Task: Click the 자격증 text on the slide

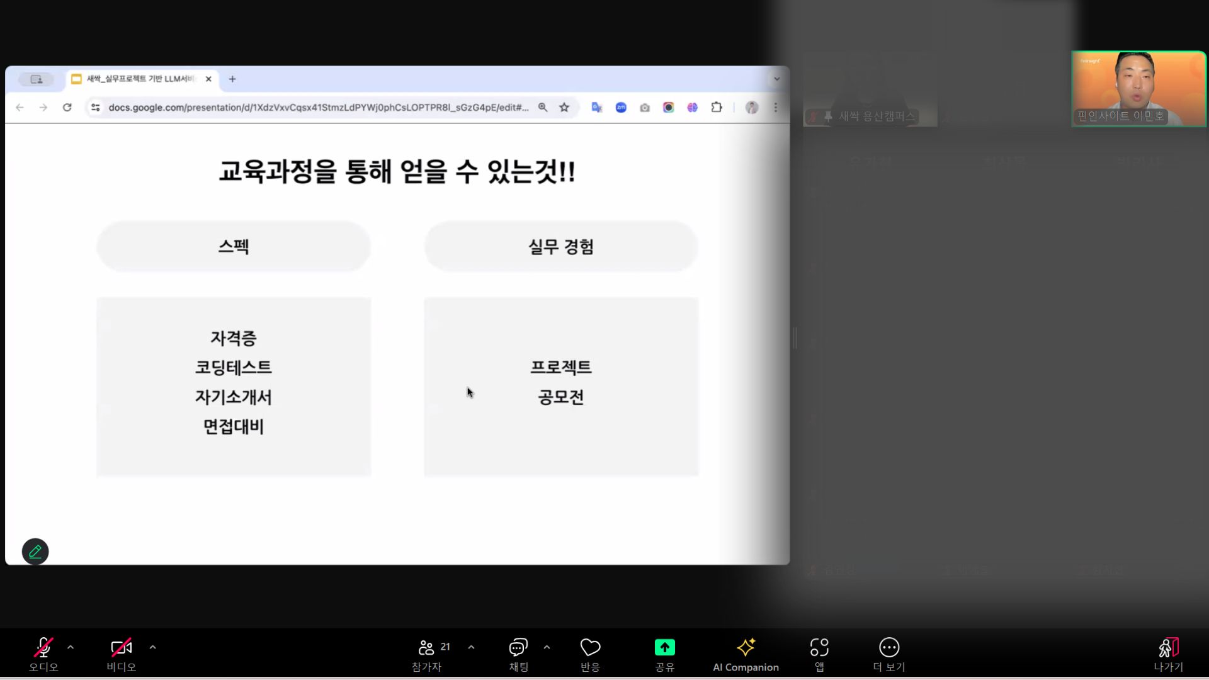Action: click(234, 339)
